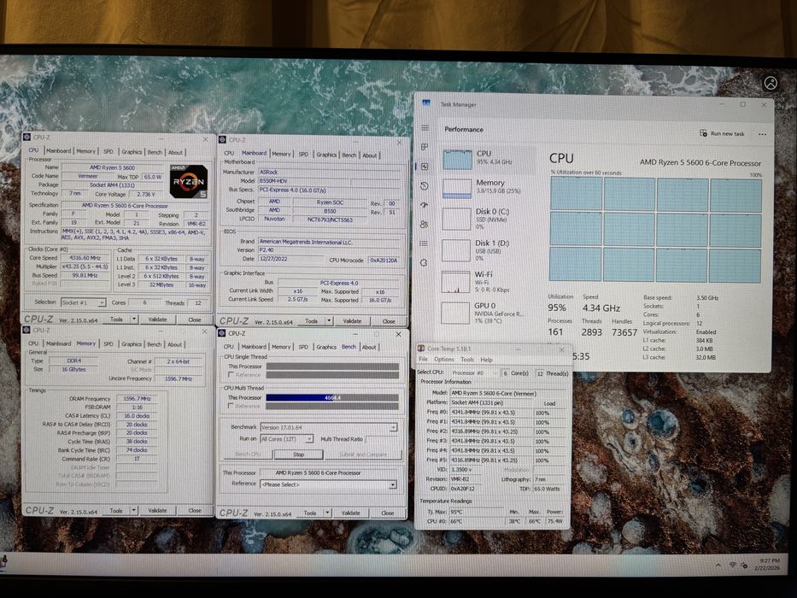Open Services page in Task Manager sidebar

click(424, 263)
